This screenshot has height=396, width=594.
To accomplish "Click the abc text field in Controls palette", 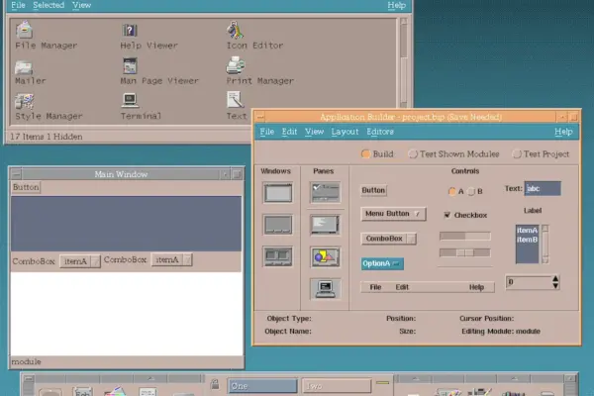I will (x=543, y=189).
